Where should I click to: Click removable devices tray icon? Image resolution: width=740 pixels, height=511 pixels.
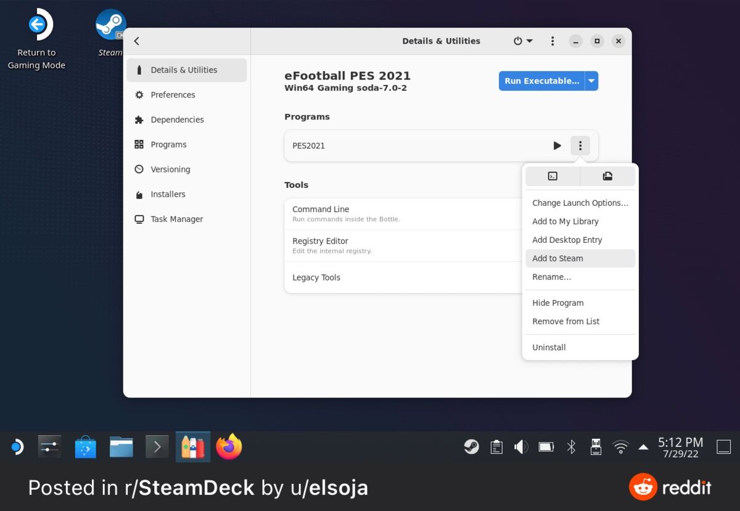click(x=596, y=447)
